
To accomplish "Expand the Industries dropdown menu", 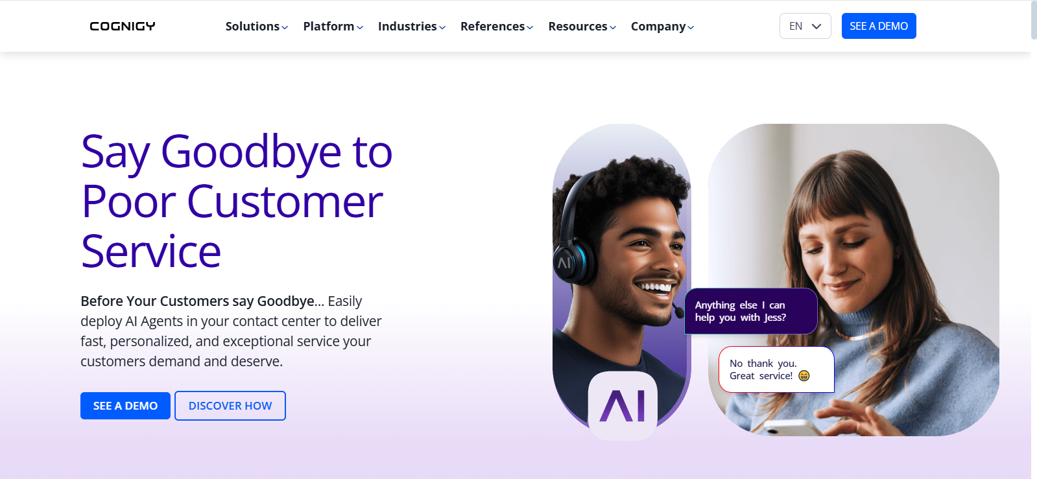I will pyautogui.click(x=412, y=27).
